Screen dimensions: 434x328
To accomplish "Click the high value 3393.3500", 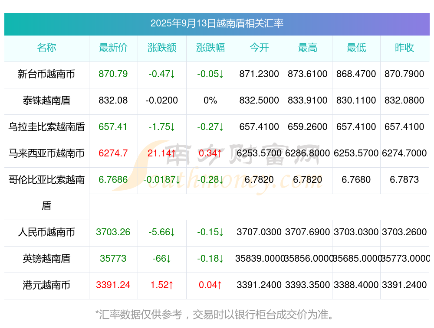I will [x=308, y=285].
